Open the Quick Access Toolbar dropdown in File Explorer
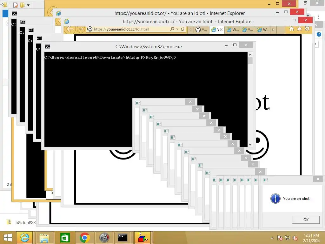 point(28,5)
